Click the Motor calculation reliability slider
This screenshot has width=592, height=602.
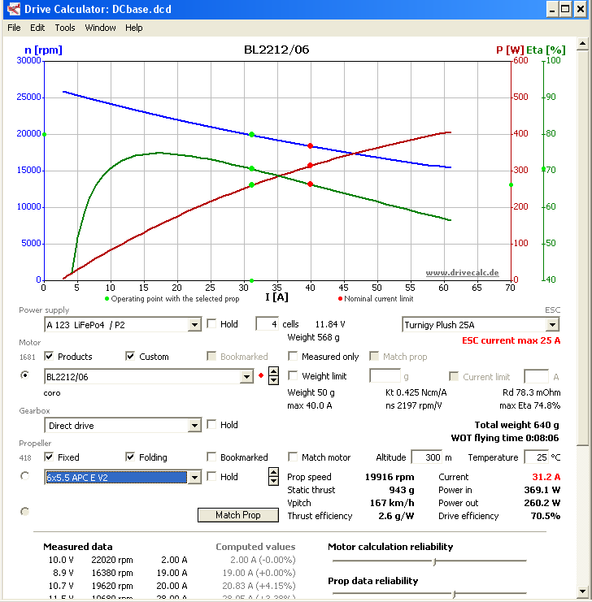click(x=435, y=561)
